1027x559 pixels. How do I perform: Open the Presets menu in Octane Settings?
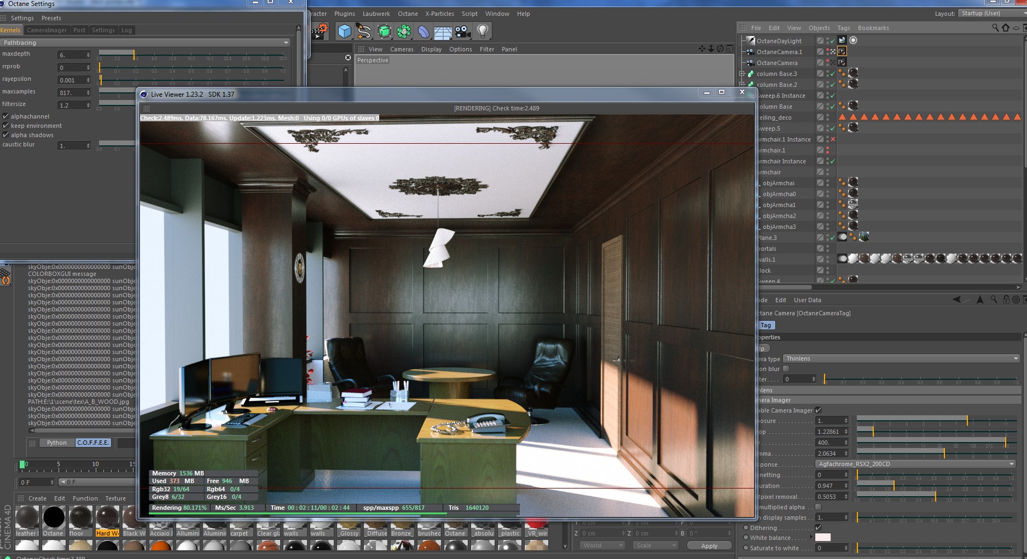tap(51, 18)
